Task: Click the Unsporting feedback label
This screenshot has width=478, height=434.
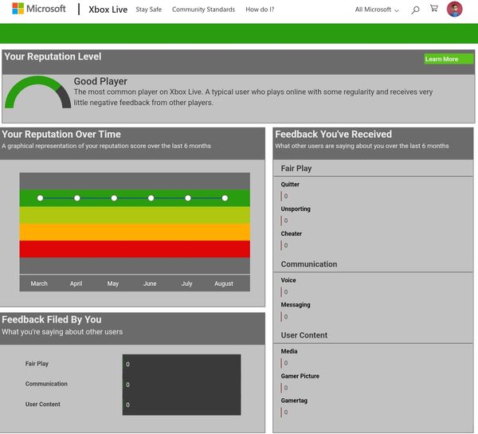Action: coord(296,209)
